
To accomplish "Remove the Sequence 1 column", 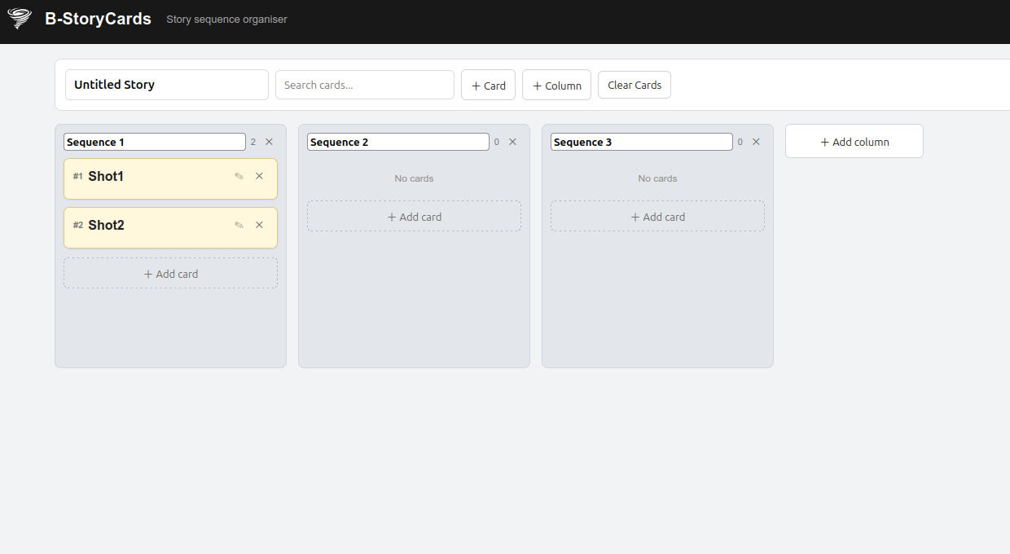I will coord(269,142).
